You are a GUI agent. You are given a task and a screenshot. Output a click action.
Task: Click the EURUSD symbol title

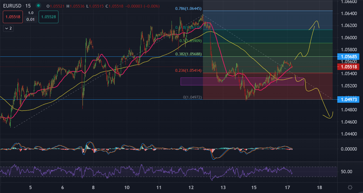tap(12, 6)
